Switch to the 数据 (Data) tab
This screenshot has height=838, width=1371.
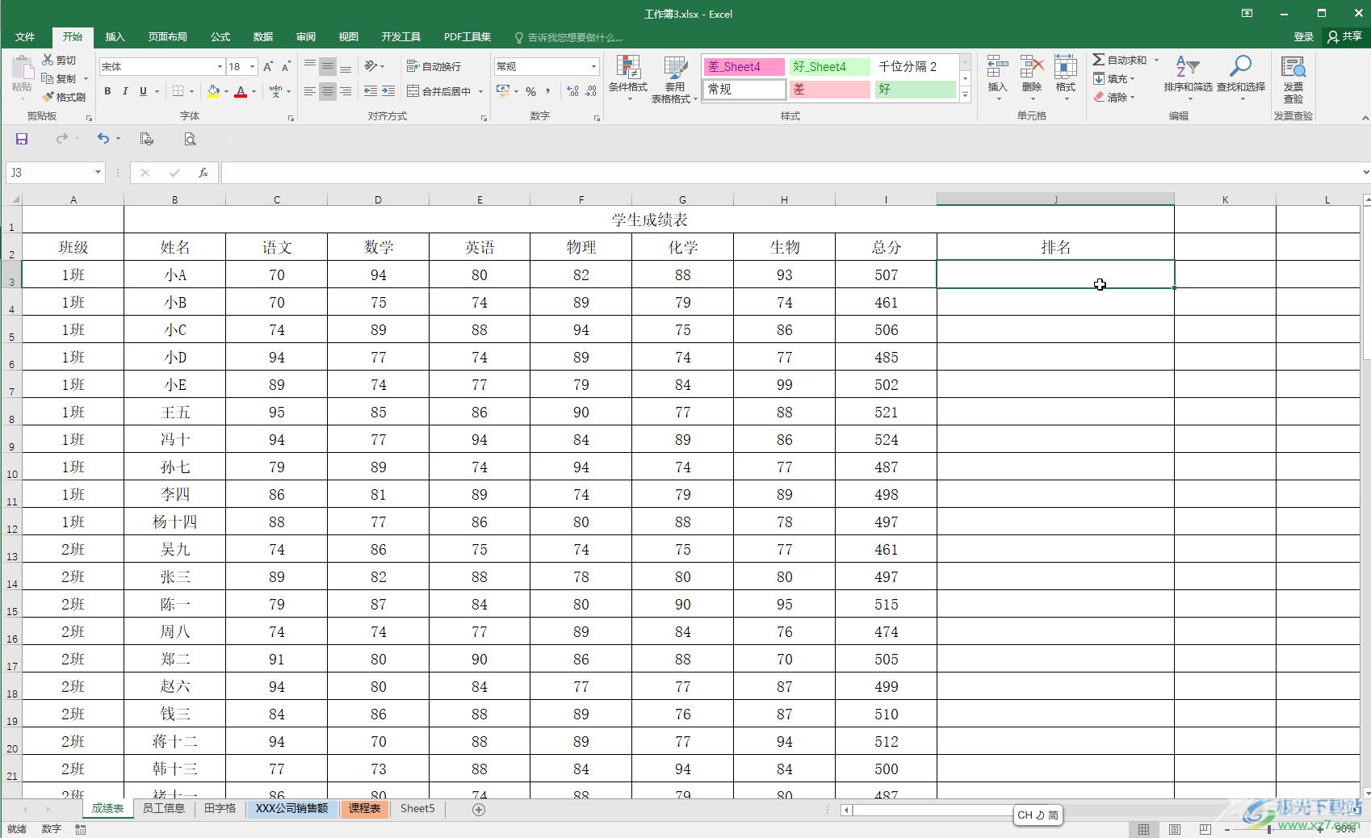pyautogui.click(x=263, y=36)
